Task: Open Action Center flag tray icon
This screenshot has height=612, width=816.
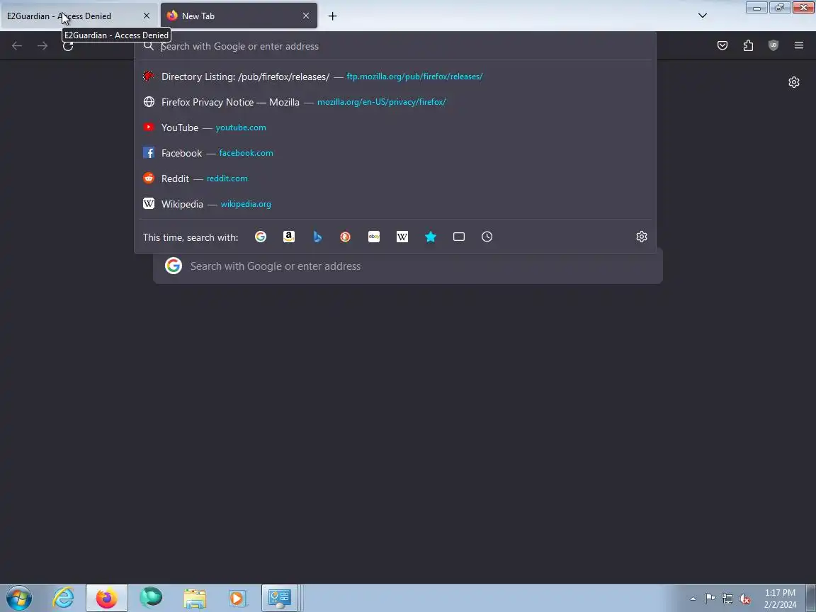Action: coord(710,599)
